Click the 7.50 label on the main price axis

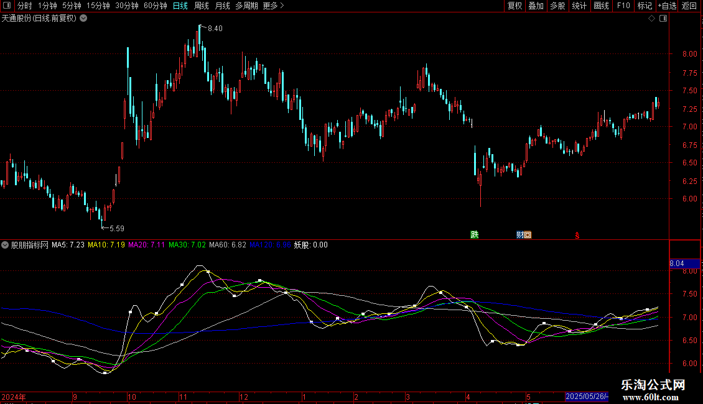689,91
